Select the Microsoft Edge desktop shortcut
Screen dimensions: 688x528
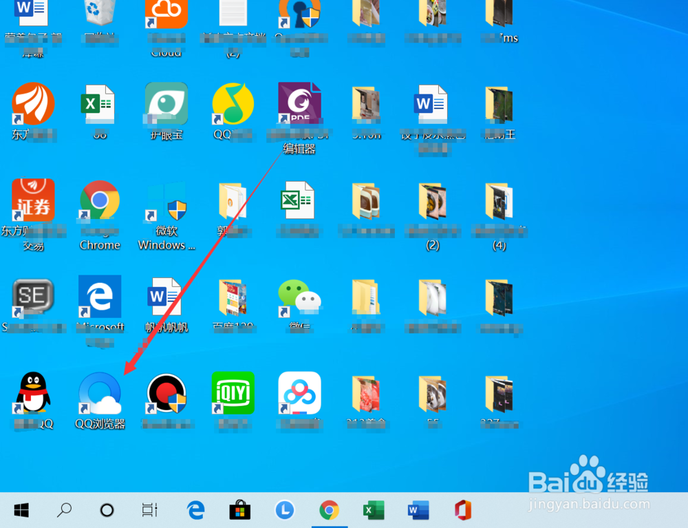(x=100, y=296)
